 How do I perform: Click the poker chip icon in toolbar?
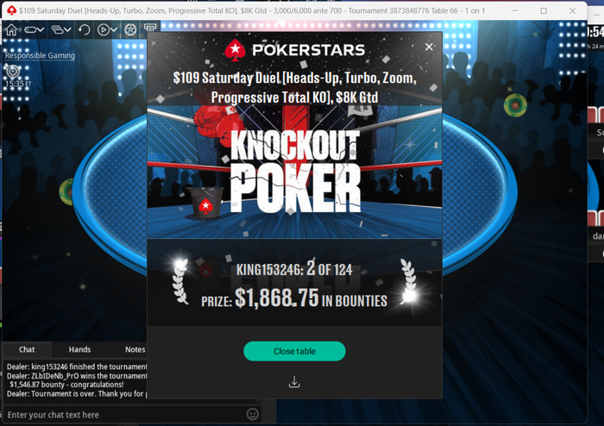pyautogui.click(x=130, y=29)
